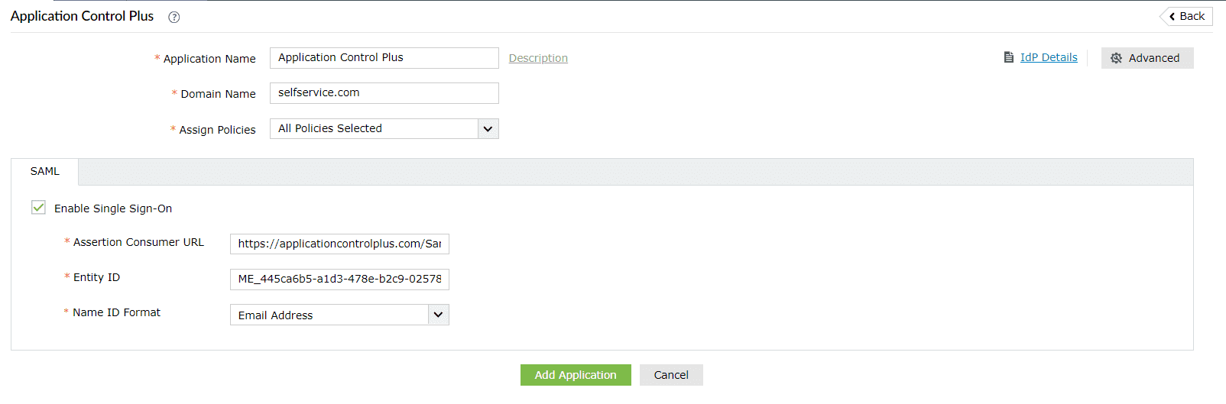Open the Description link

(x=538, y=58)
